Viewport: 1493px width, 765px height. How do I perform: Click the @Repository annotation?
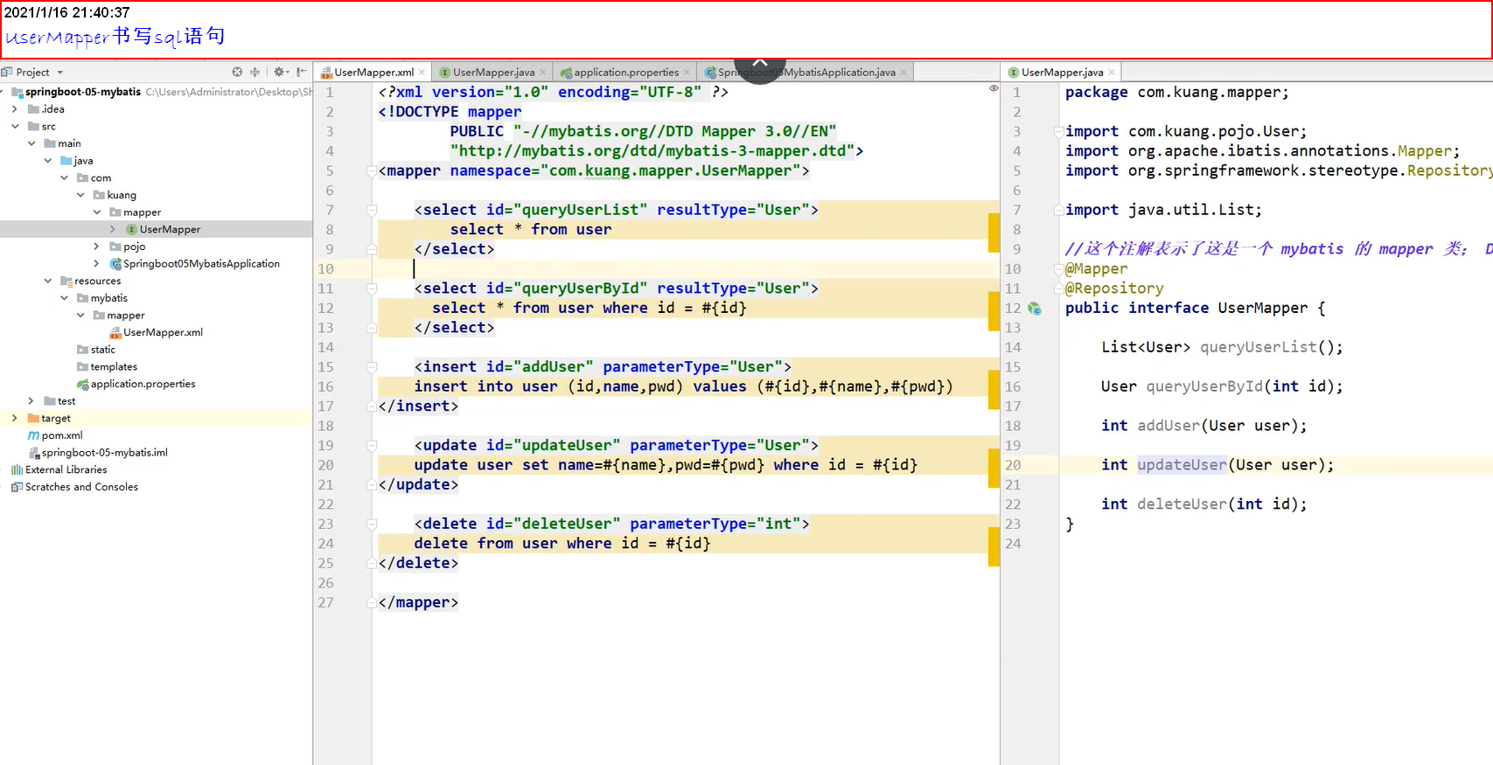[x=1114, y=289]
